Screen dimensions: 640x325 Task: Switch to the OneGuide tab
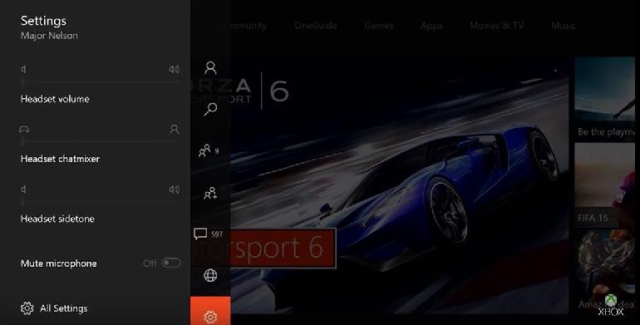coord(316,26)
